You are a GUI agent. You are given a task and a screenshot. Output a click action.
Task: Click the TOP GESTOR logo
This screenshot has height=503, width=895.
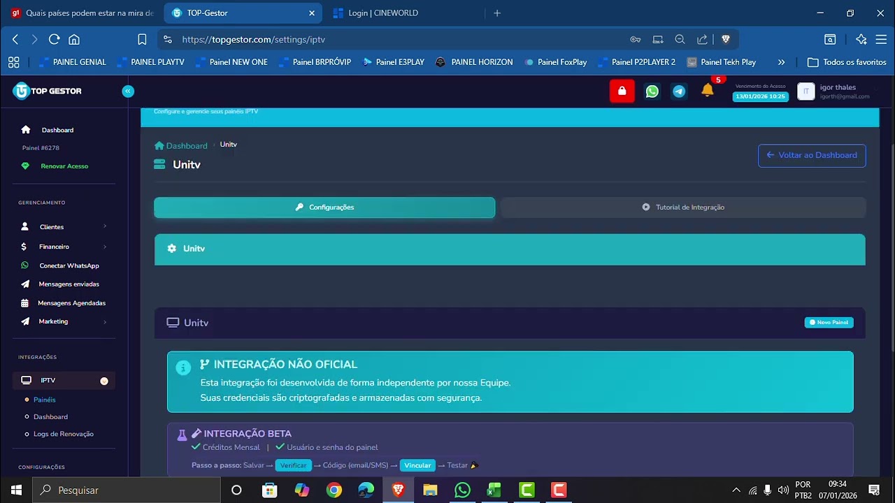click(48, 91)
